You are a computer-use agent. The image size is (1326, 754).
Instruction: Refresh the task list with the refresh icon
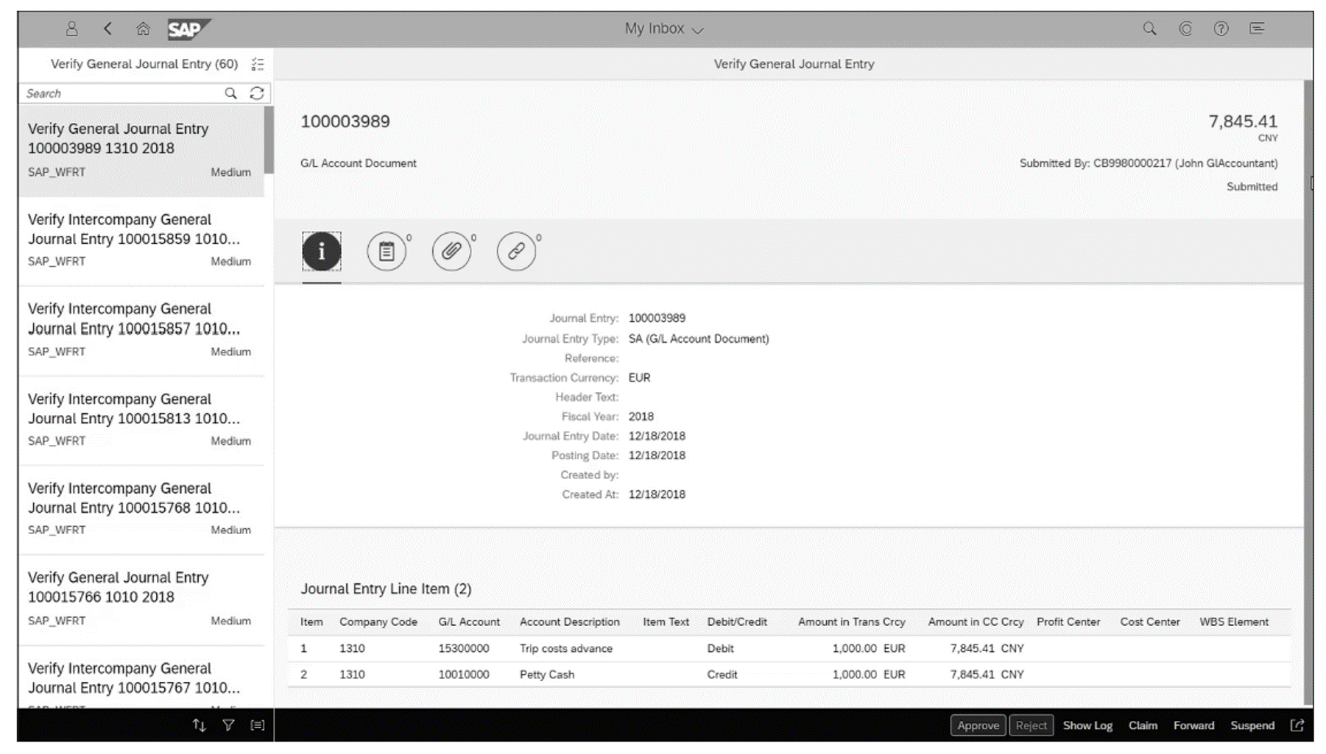(256, 93)
